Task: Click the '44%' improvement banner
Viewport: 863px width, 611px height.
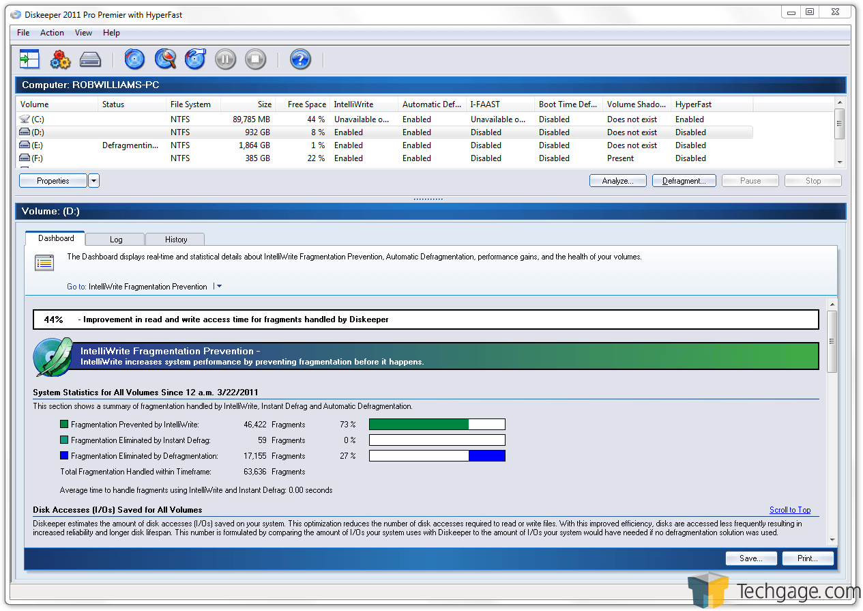Action: click(x=426, y=319)
